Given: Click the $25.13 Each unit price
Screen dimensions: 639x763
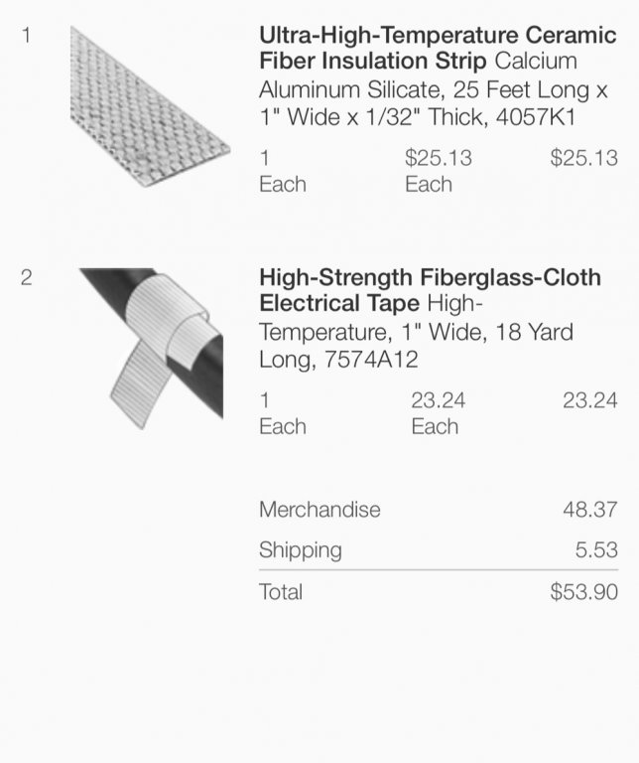Looking at the screenshot, I should click(438, 171).
